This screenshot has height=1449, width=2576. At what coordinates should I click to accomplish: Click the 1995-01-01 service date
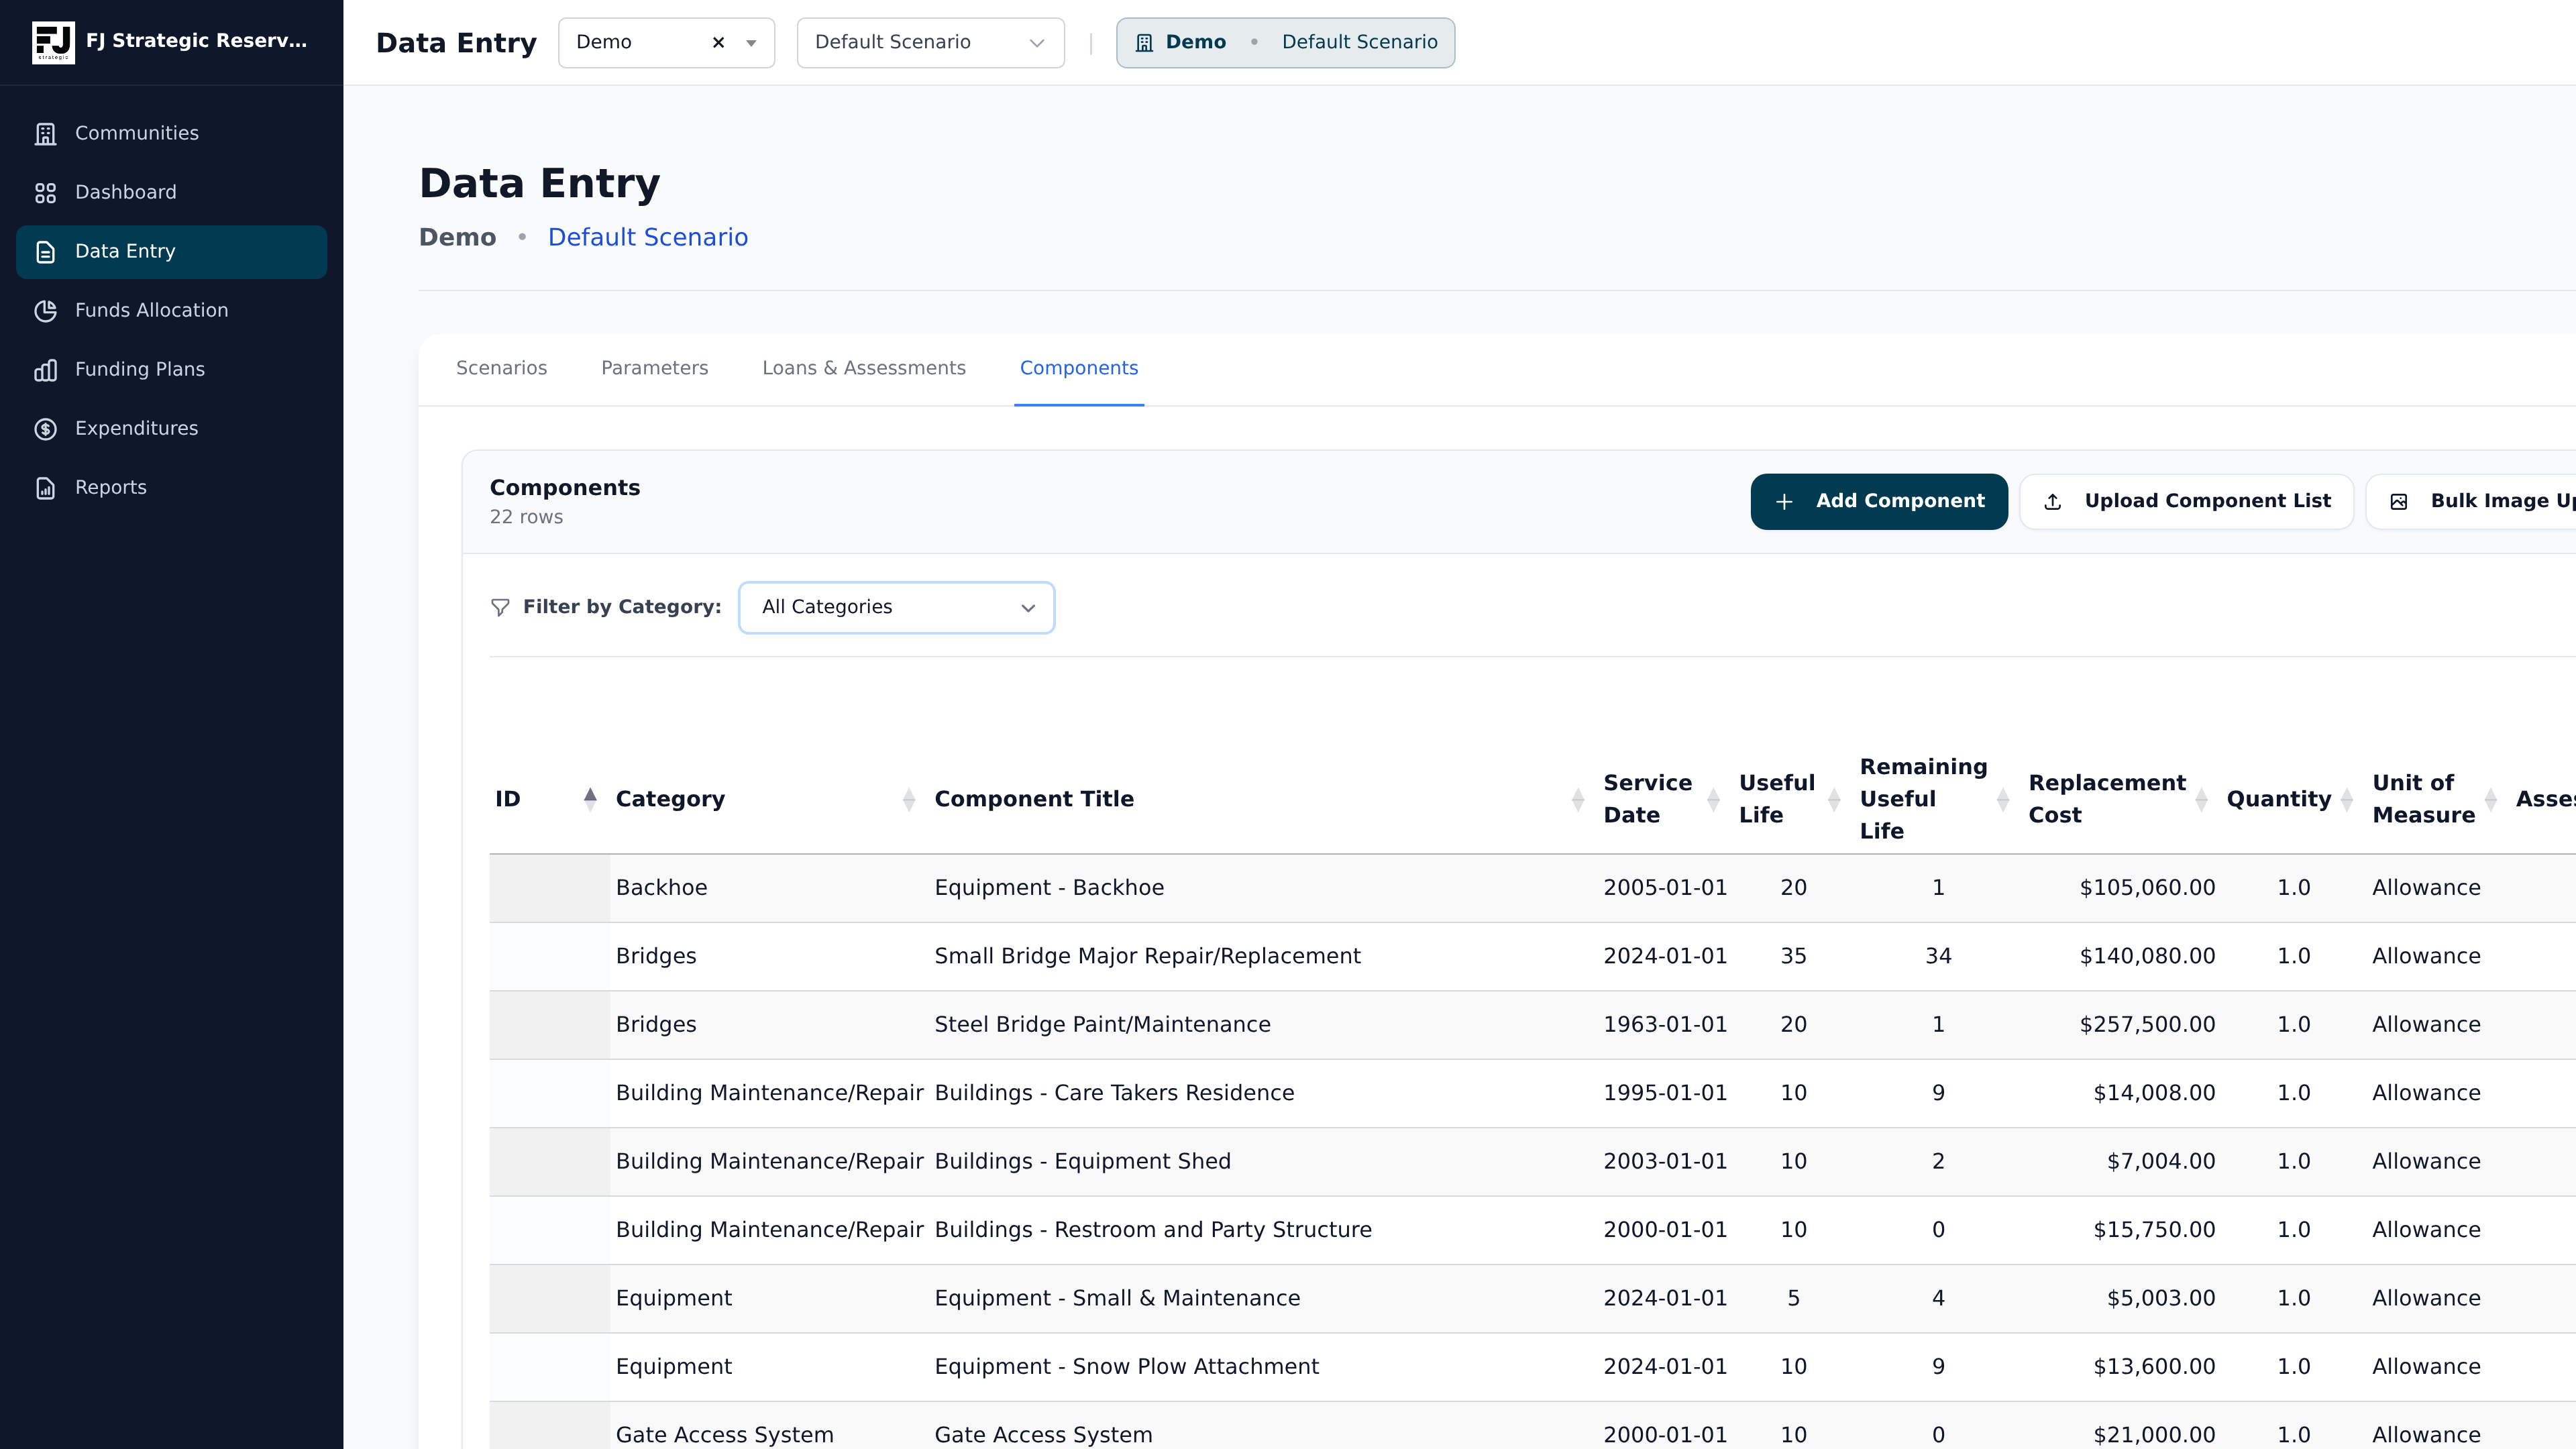coord(1665,1093)
